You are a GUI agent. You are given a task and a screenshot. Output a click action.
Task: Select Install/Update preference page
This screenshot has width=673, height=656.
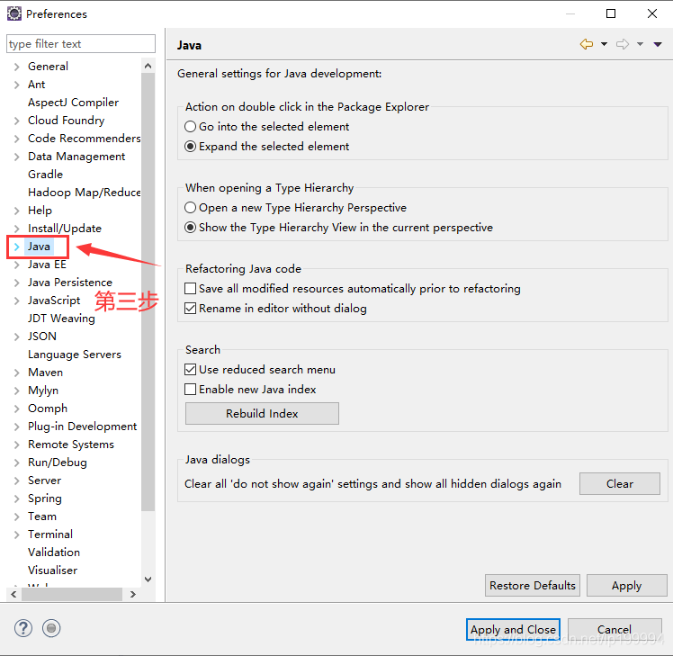click(65, 229)
